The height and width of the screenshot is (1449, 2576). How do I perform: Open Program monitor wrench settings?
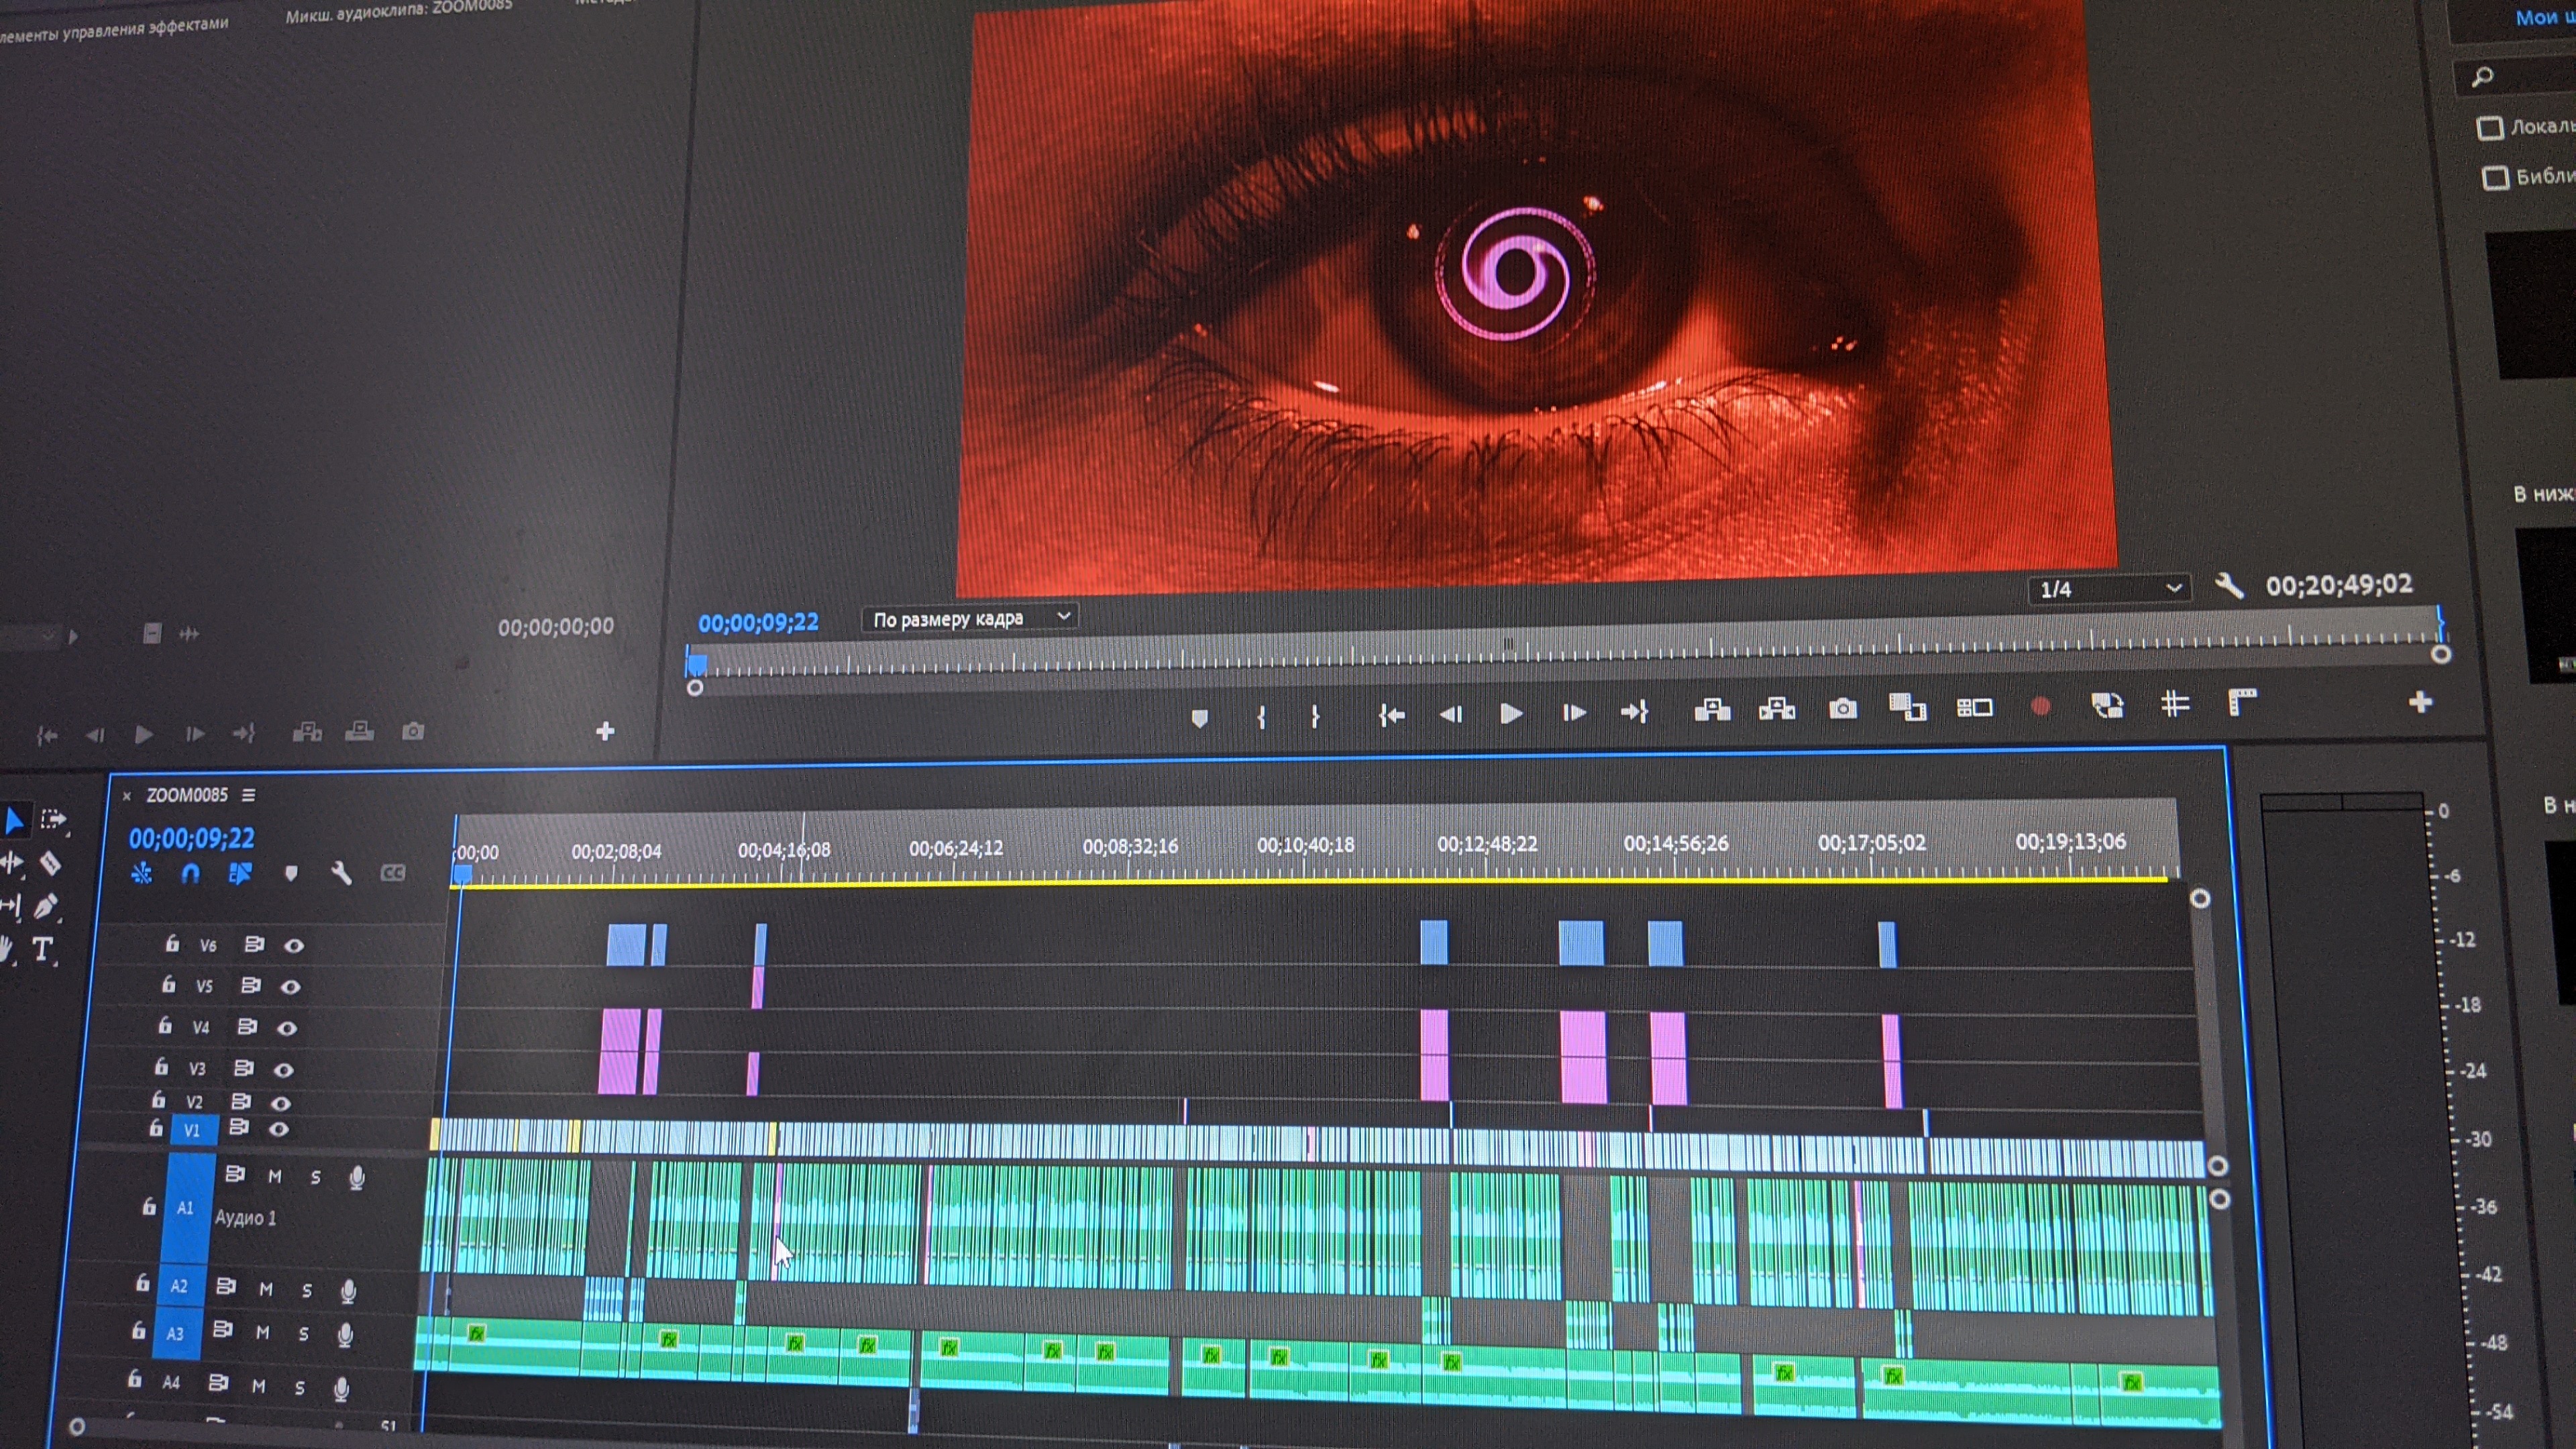(x=2229, y=585)
